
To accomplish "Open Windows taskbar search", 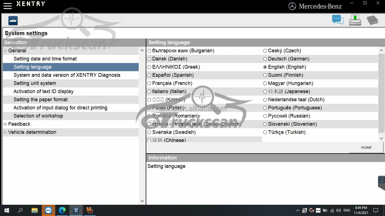I will [x=20, y=210].
